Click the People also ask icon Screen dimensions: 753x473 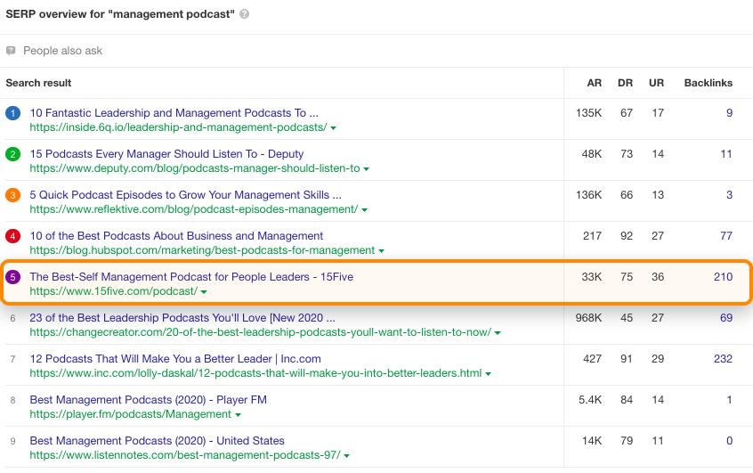(11, 51)
